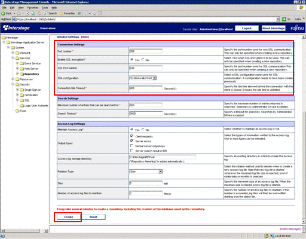
Task: Open the Favorites star toolbar button
Action: click(x=68, y=13)
